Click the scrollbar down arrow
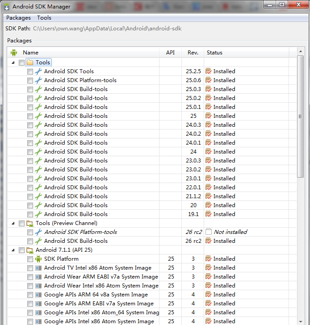The width and height of the screenshot is (310, 325). click(x=301, y=322)
